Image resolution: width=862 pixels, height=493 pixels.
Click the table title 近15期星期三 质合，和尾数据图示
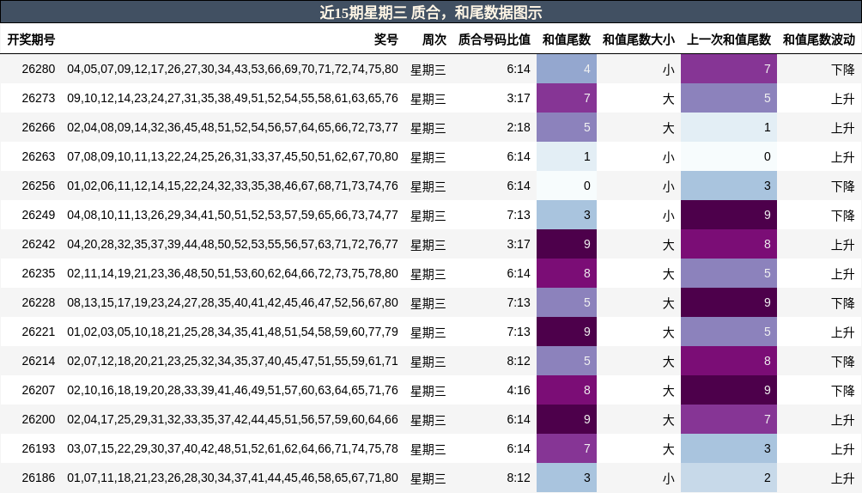click(430, 12)
